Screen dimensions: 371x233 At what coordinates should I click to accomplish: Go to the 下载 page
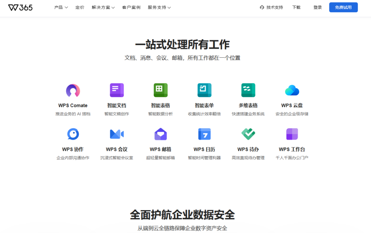[x=296, y=7]
